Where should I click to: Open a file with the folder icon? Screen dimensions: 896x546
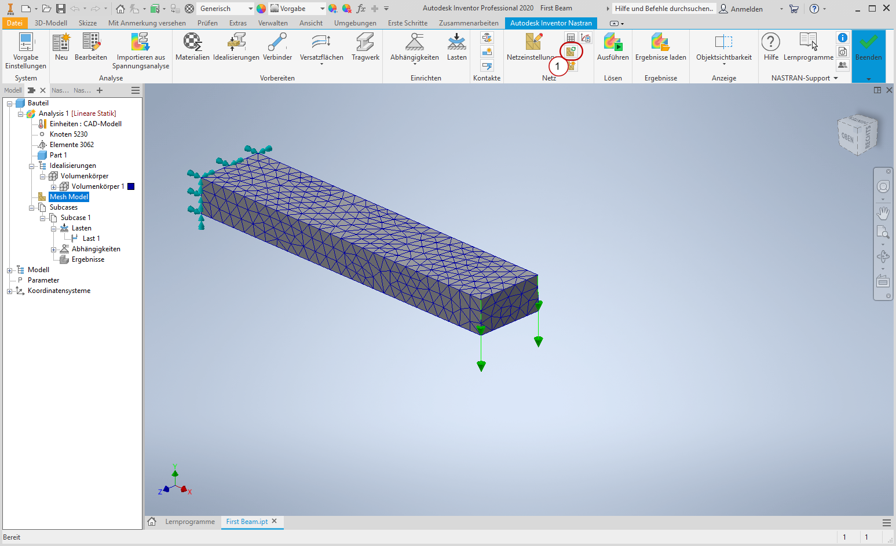click(46, 9)
